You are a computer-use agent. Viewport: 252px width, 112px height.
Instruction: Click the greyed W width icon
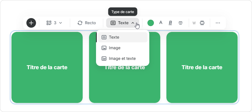194,23
